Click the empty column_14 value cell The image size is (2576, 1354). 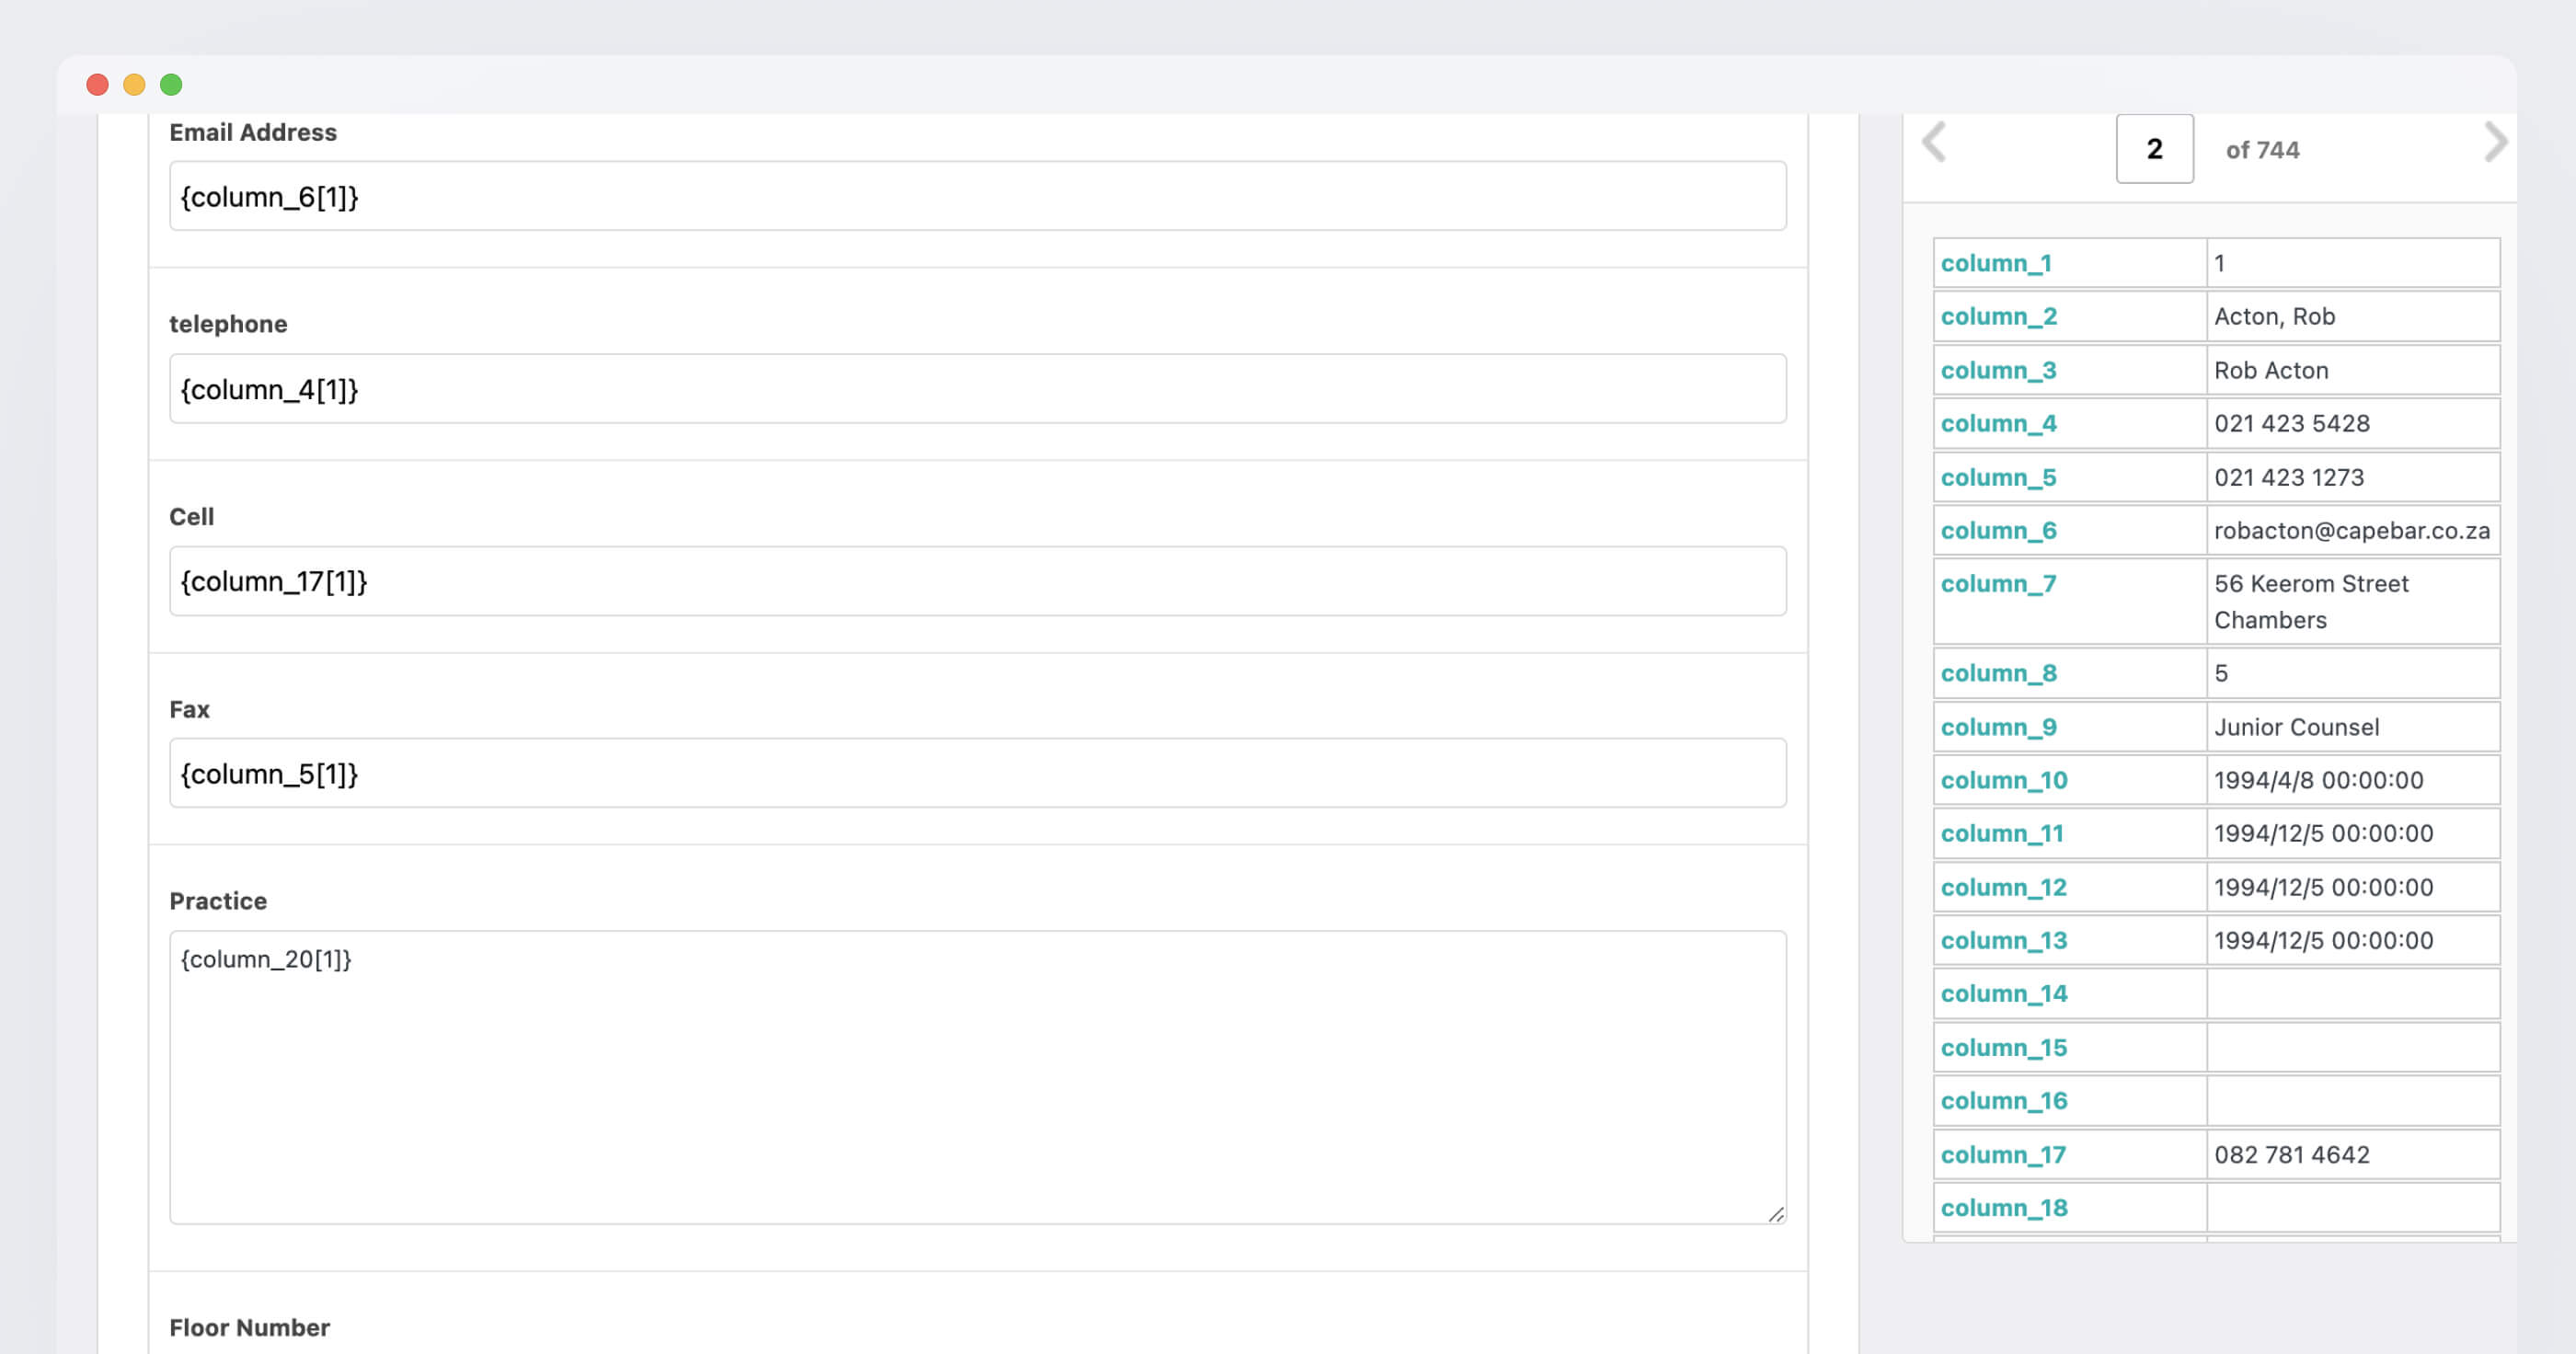2352,993
